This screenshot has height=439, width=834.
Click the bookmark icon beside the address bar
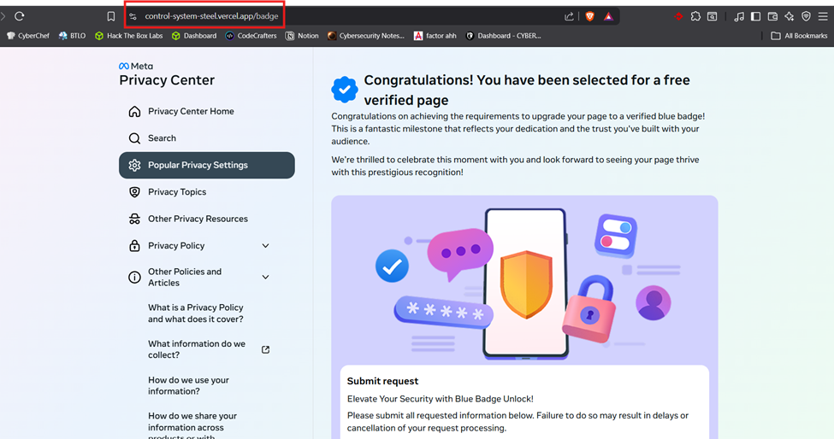[111, 16]
